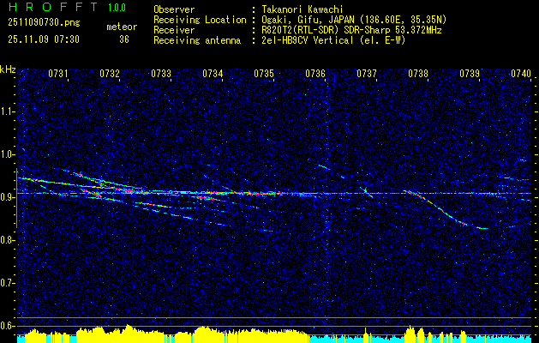Click the Observer label

[174, 9]
